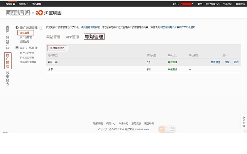Select 推广位管理 in the sidebar
The height and width of the screenshot is (154, 247).
[x=26, y=37]
